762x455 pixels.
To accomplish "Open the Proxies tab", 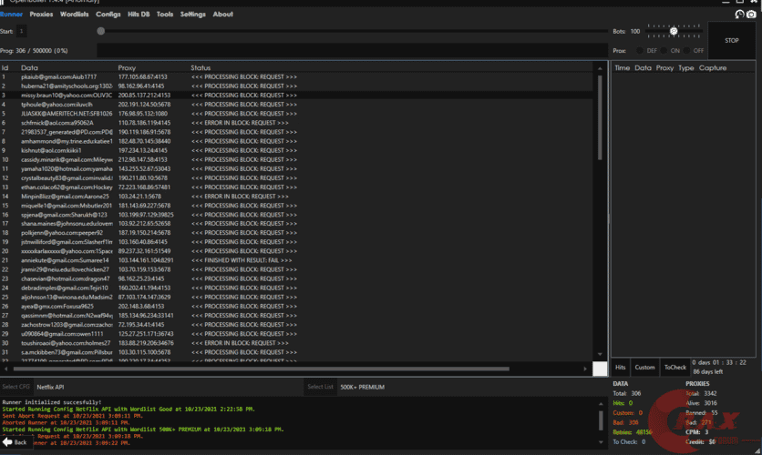I will click(41, 15).
